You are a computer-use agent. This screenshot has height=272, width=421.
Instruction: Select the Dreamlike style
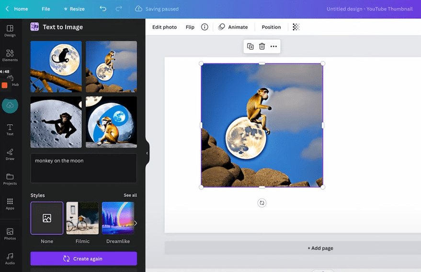click(118, 218)
